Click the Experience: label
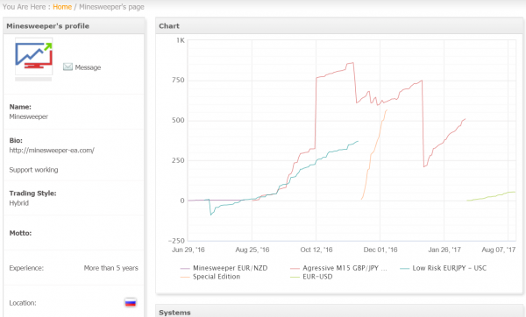Viewport: 526px width, 317px height. pos(26,268)
